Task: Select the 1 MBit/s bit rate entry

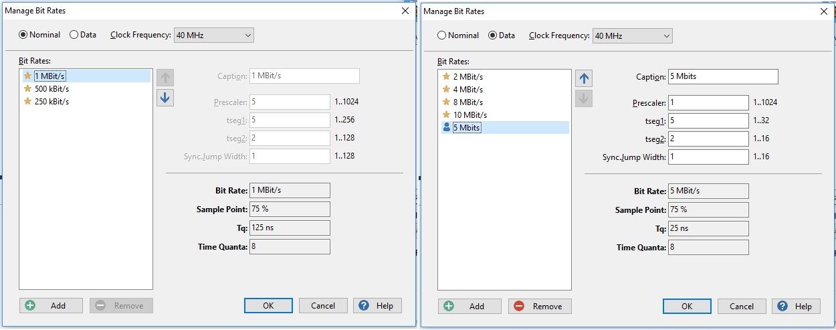Action: (x=85, y=76)
